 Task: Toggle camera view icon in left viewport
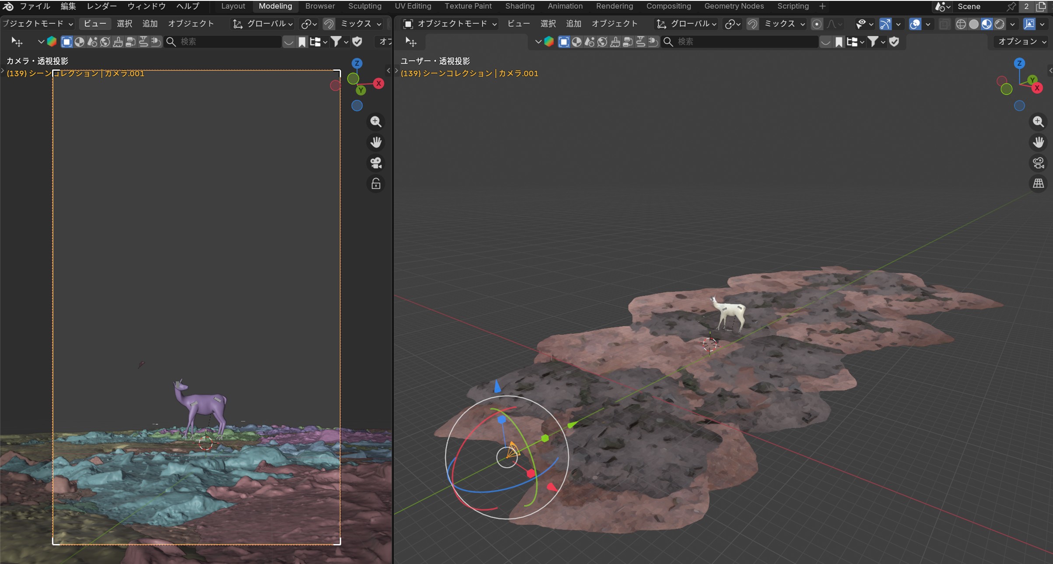coord(376,163)
